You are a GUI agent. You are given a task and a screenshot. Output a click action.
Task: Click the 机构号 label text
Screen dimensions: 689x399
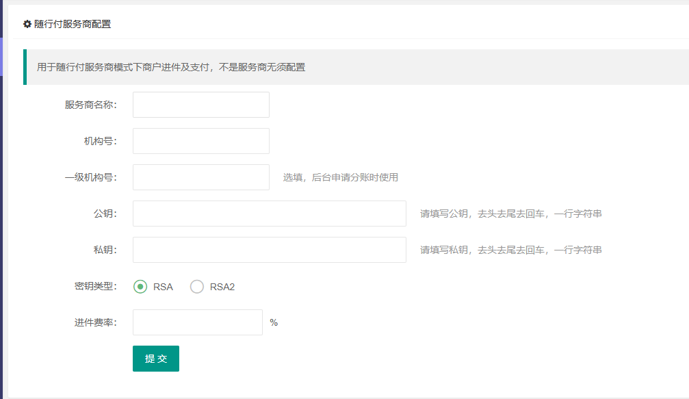coord(101,141)
